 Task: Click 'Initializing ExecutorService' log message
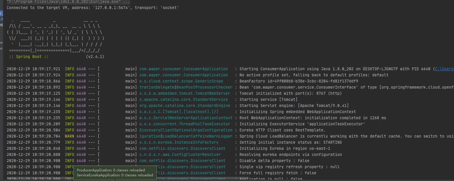pyautogui.click(x=302, y=124)
